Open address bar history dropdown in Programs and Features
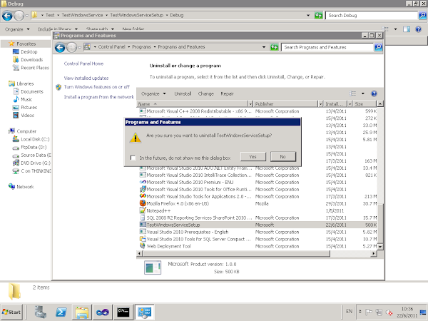The width and height of the screenshot is (428, 321). pyautogui.click(x=264, y=47)
